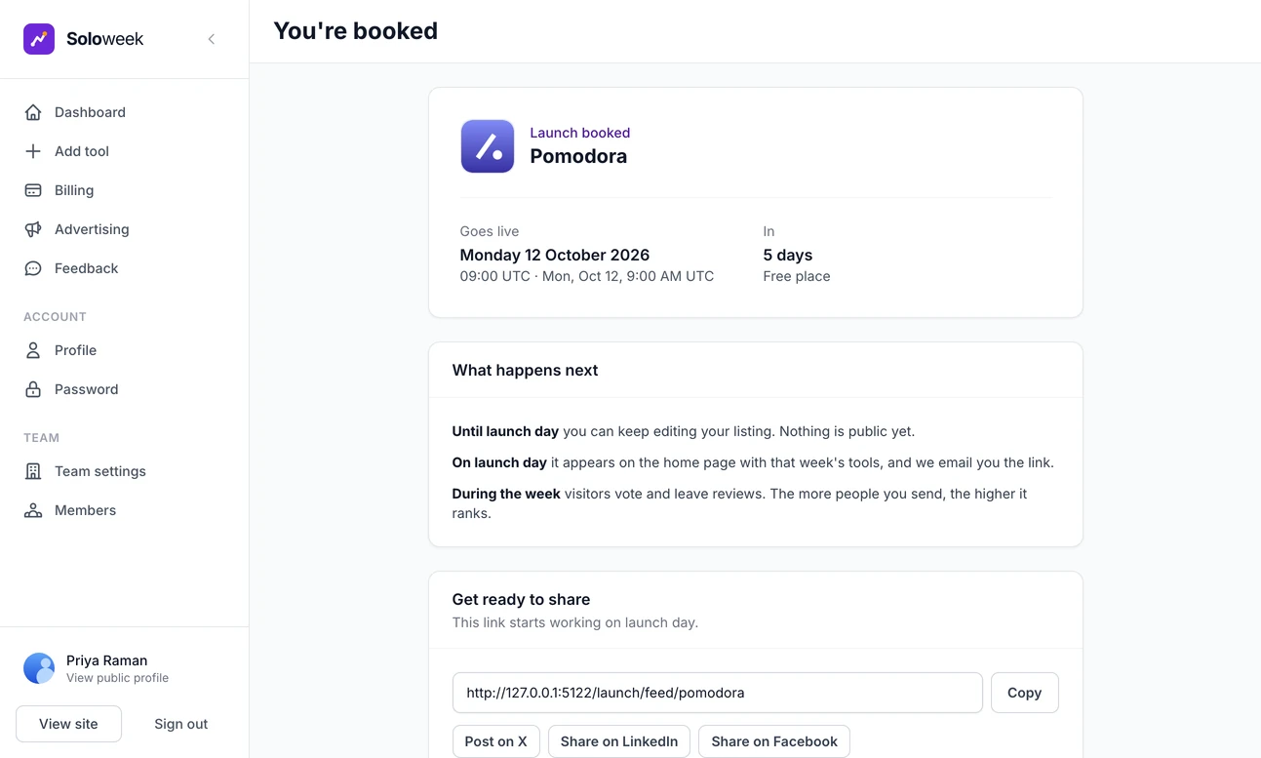Viewport: 1261px width, 758px height.
Task: Click the Team settings building icon
Action: click(33, 471)
